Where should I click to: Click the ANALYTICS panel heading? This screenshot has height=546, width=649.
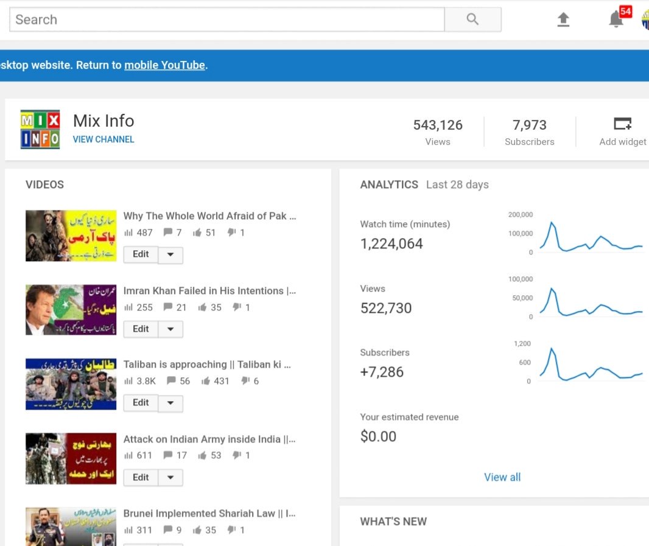pos(389,184)
